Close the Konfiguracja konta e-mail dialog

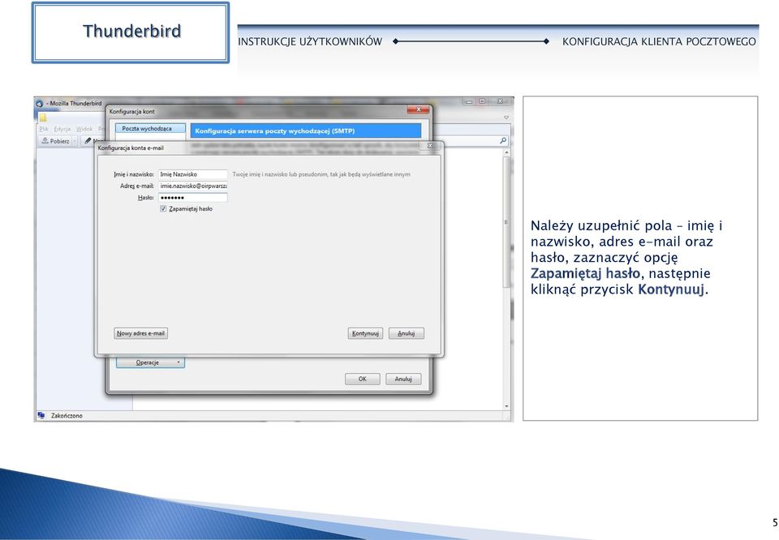(x=430, y=146)
